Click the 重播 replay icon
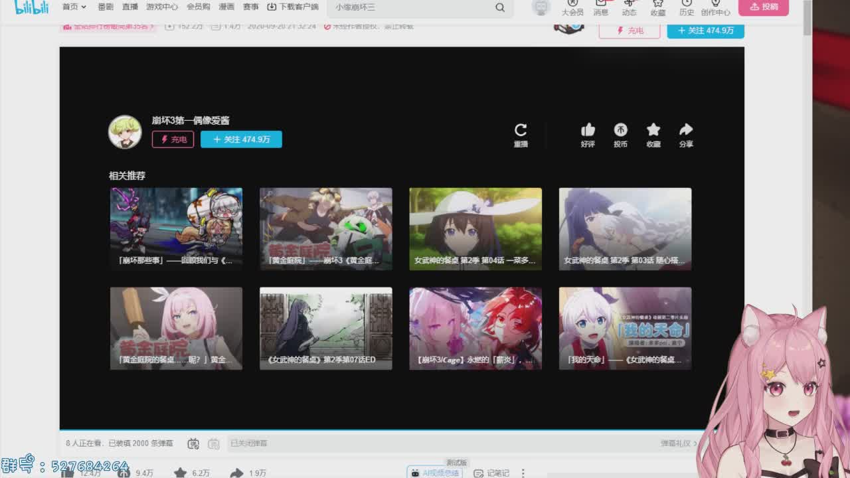 [521, 135]
